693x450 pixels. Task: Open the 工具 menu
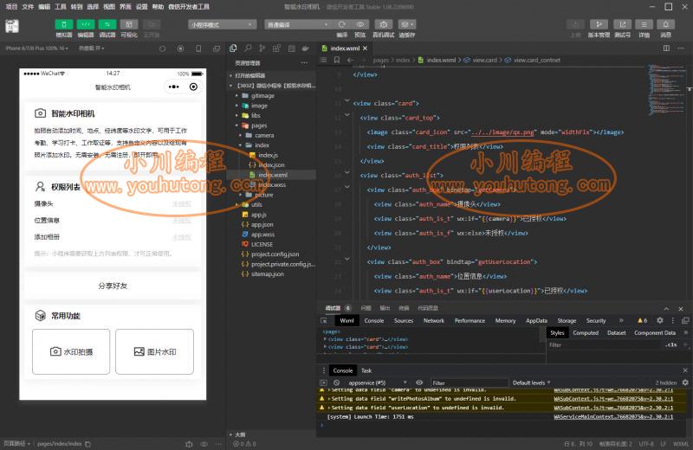coord(61,7)
